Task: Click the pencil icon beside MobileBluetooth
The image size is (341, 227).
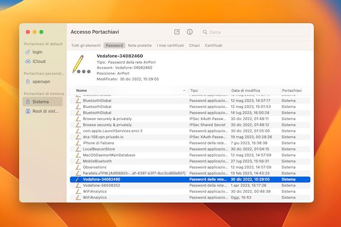Action: [78, 162]
